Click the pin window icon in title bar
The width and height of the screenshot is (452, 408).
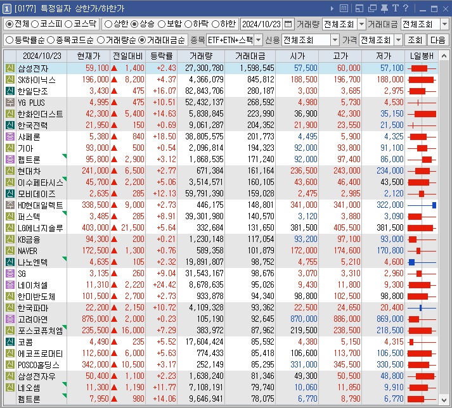pyautogui.click(x=384, y=8)
